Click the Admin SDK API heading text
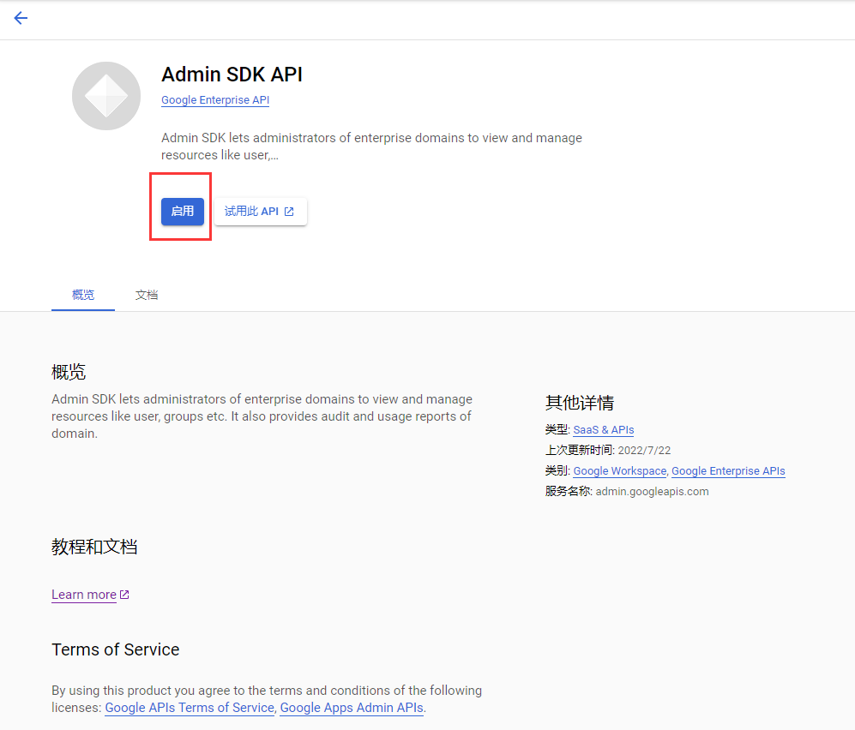 point(232,75)
